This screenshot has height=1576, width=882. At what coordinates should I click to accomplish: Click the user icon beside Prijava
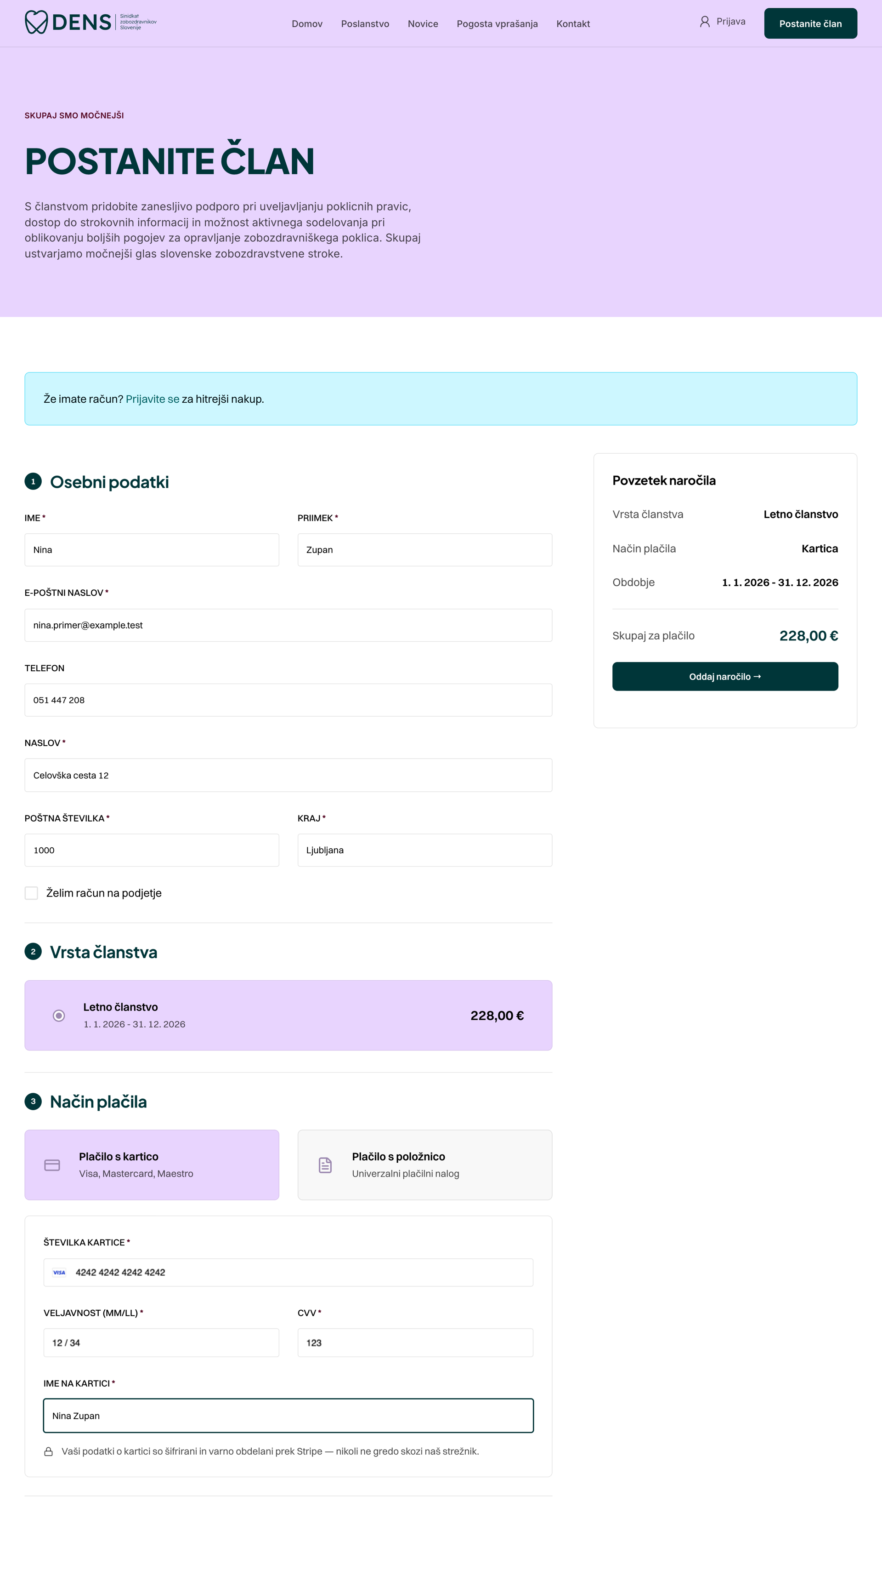[x=705, y=22]
